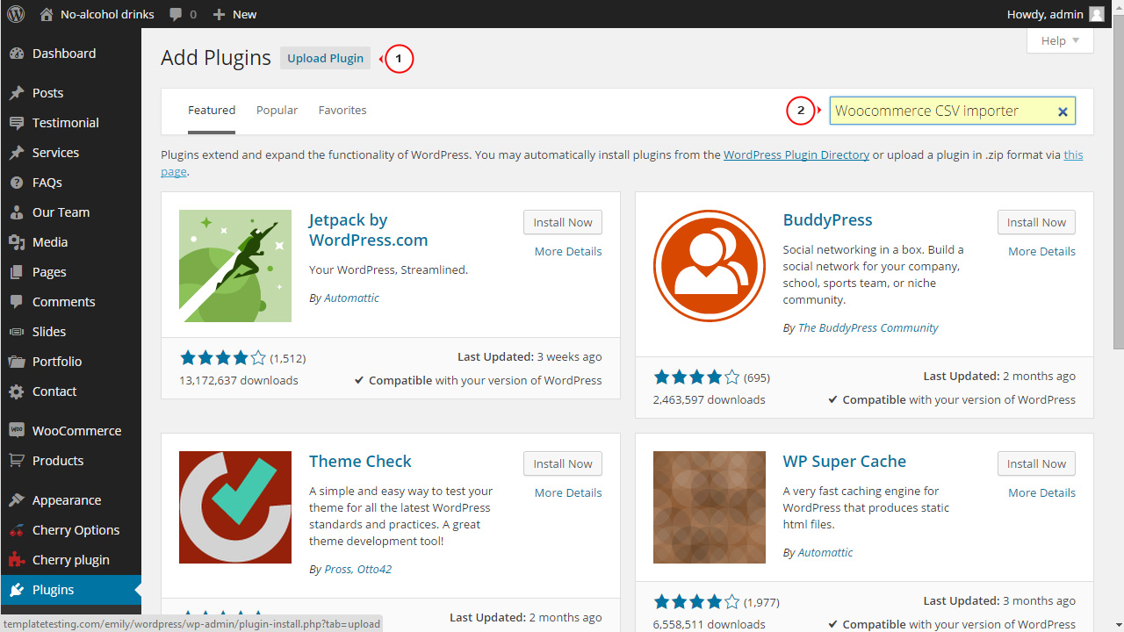Click the BuddyPress star rating
Screen dimensions: 1124x632
point(697,377)
